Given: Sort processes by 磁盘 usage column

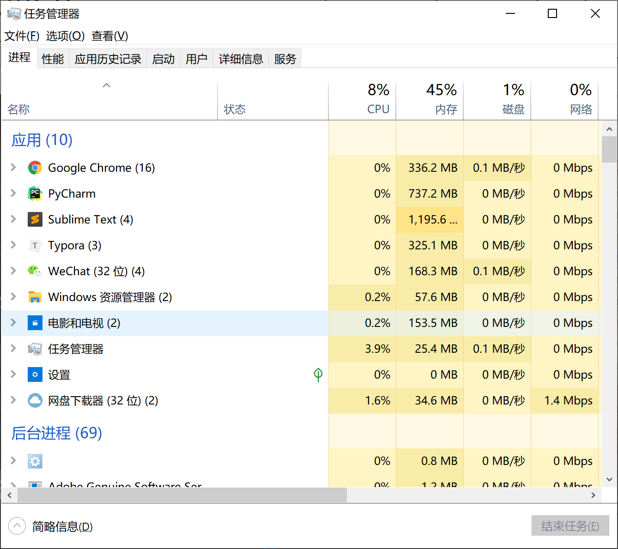Looking at the screenshot, I should 497,101.
